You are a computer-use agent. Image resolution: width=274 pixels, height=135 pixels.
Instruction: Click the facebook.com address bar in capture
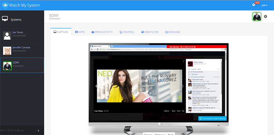(161, 50)
